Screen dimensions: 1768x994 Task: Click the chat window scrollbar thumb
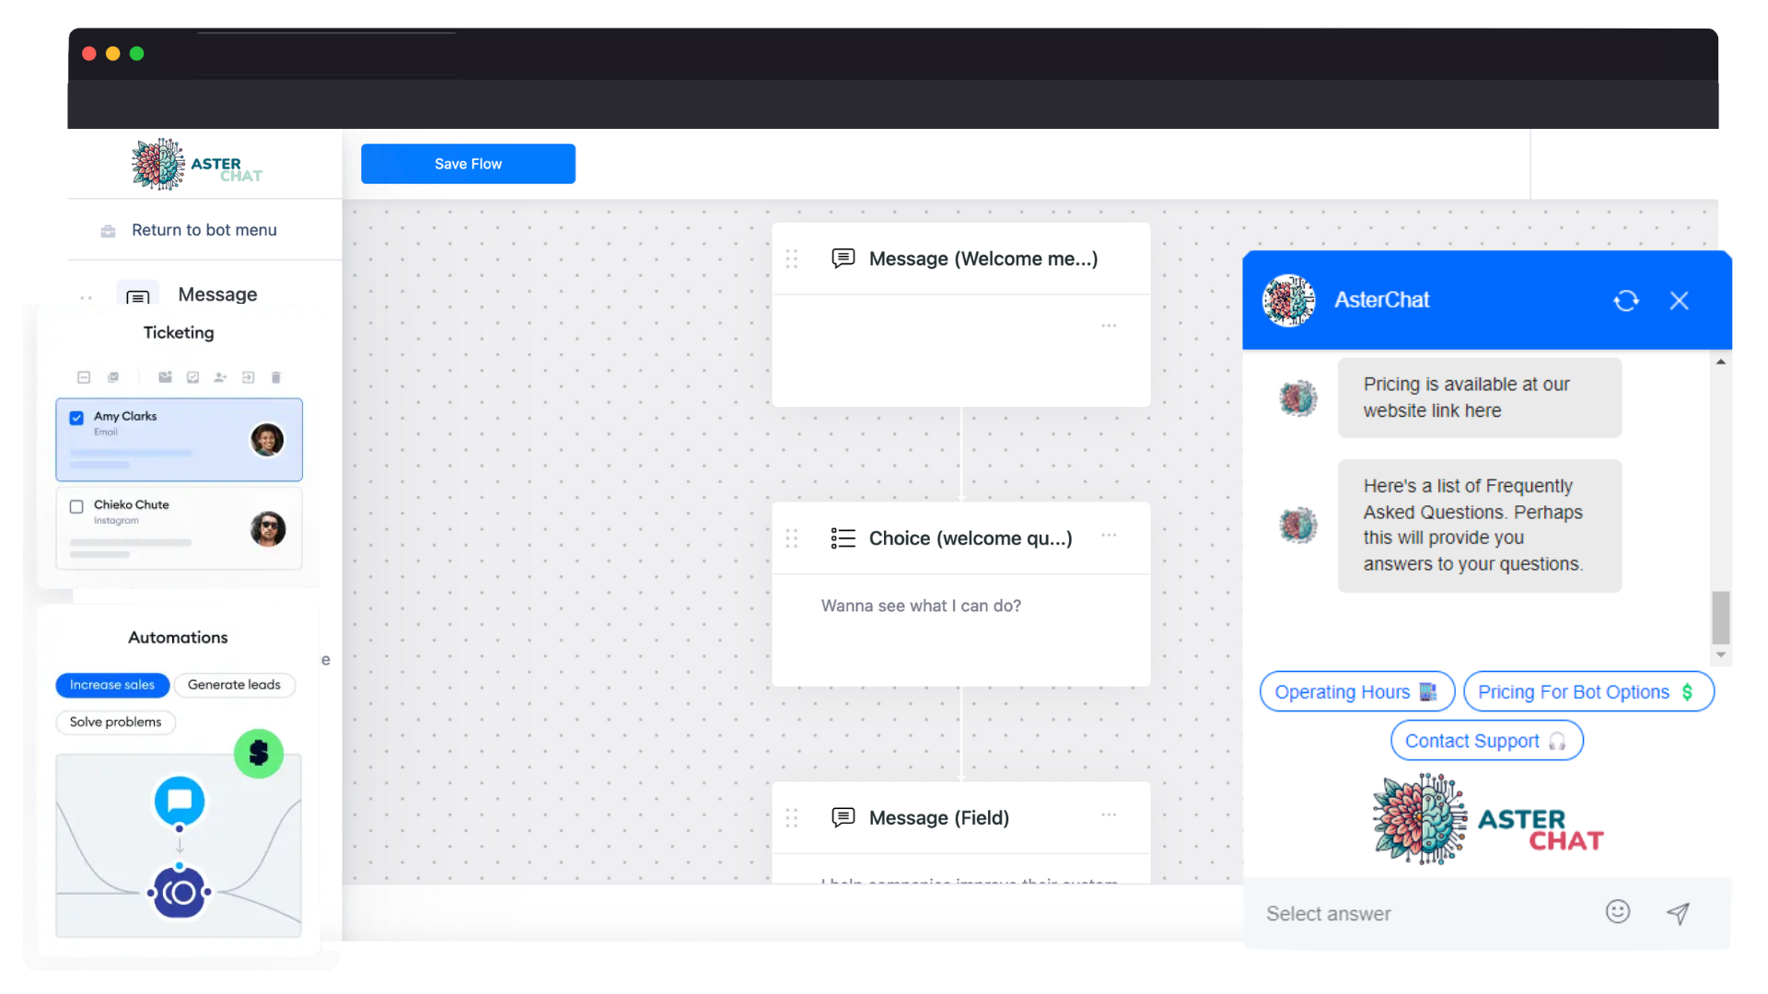1720,618
